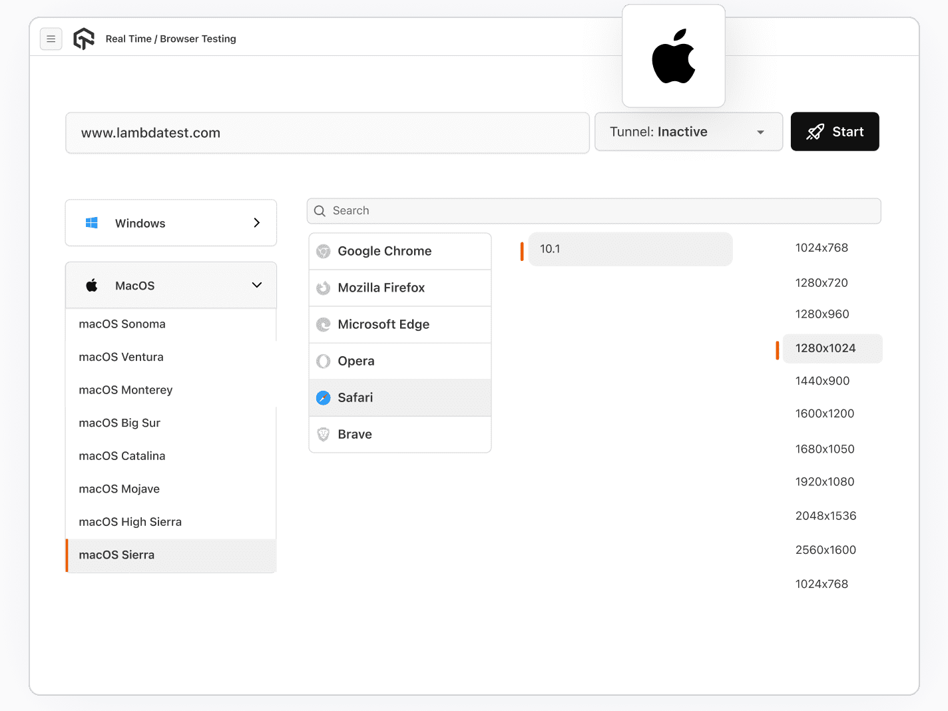The width and height of the screenshot is (948, 711).
Task: Choose macOS Sierra version
Action: 117,555
